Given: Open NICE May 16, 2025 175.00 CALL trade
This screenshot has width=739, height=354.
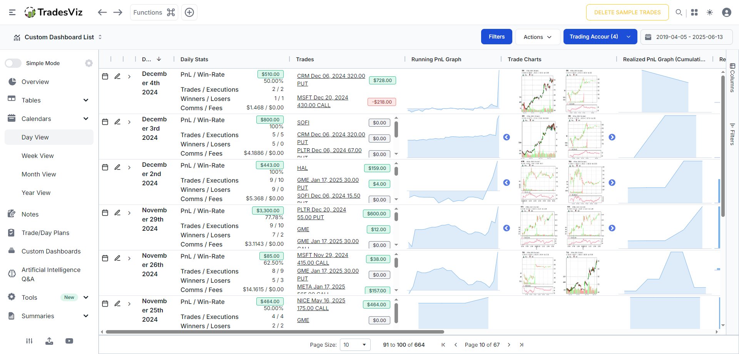Looking at the screenshot, I should coord(321,304).
